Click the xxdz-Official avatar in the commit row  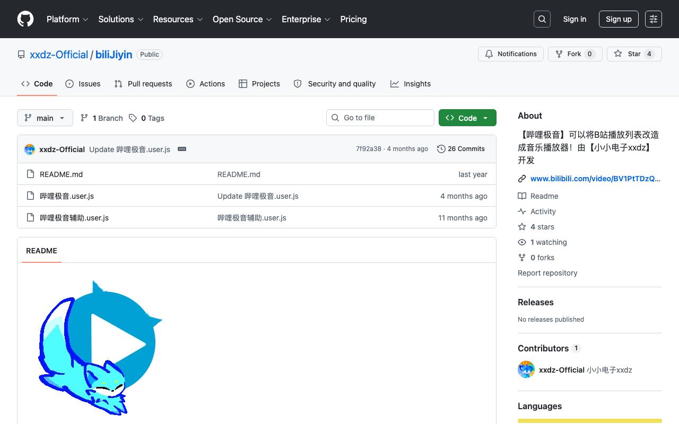[x=30, y=149]
